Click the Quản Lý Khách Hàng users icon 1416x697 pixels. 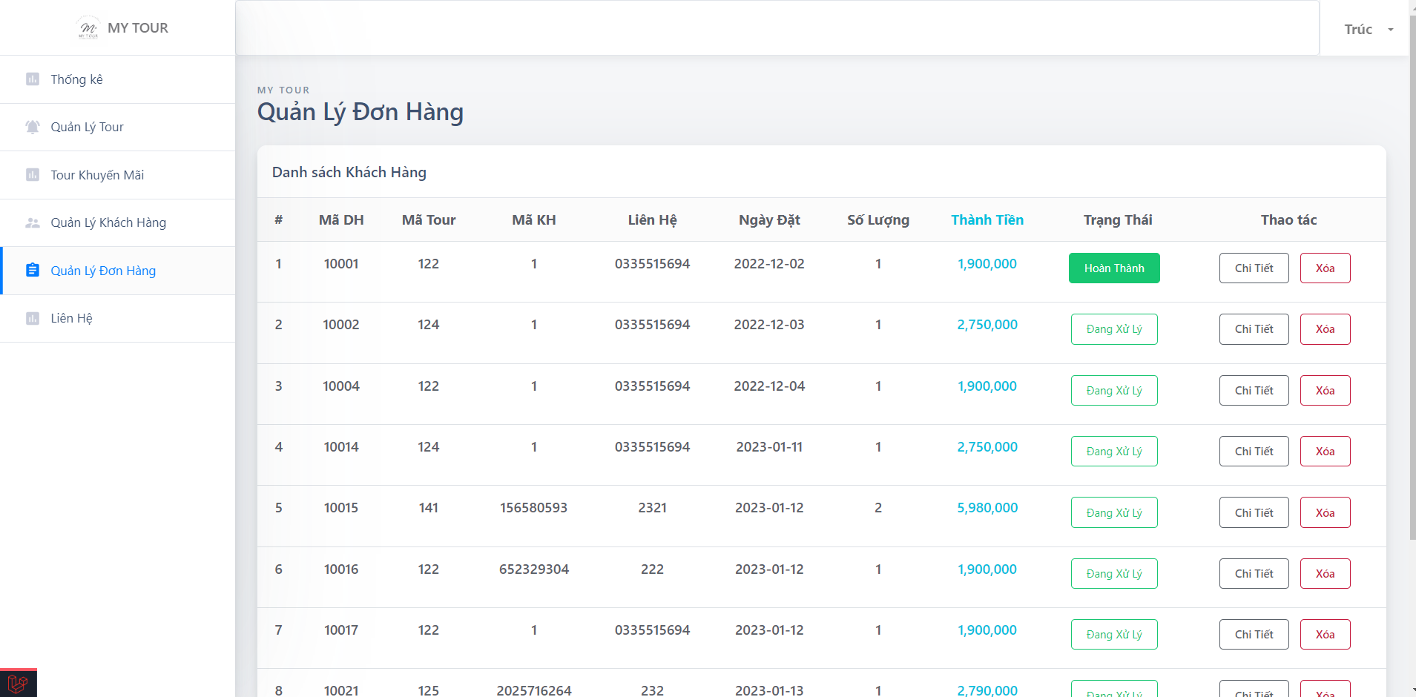coord(33,222)
